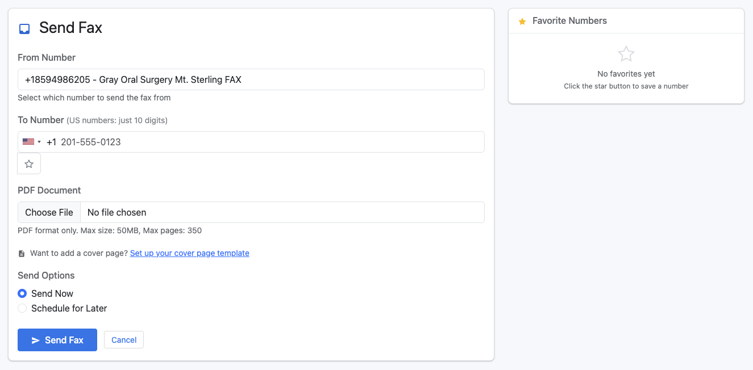
Task: Open the US flag country selector
Action: pyautogui.click(x=31, y=142)
